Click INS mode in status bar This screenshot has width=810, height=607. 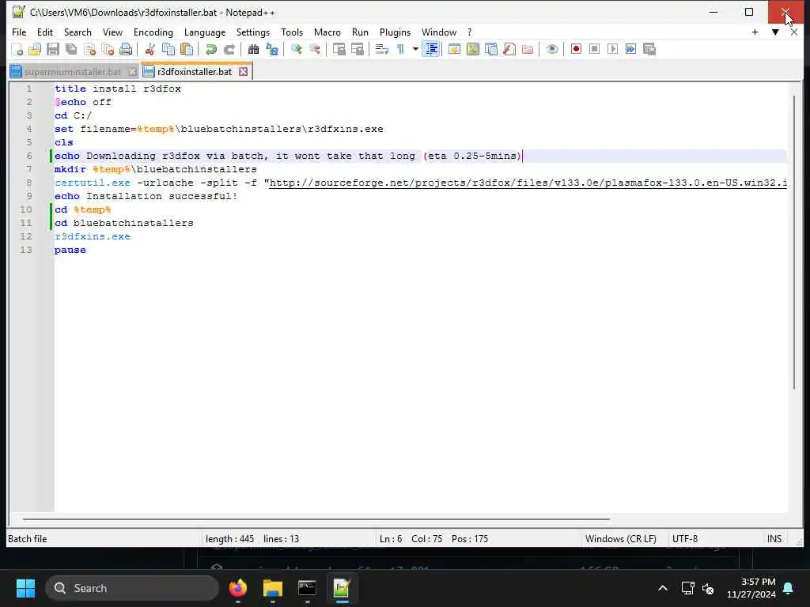pyautogui.click(x=774, y=539)
